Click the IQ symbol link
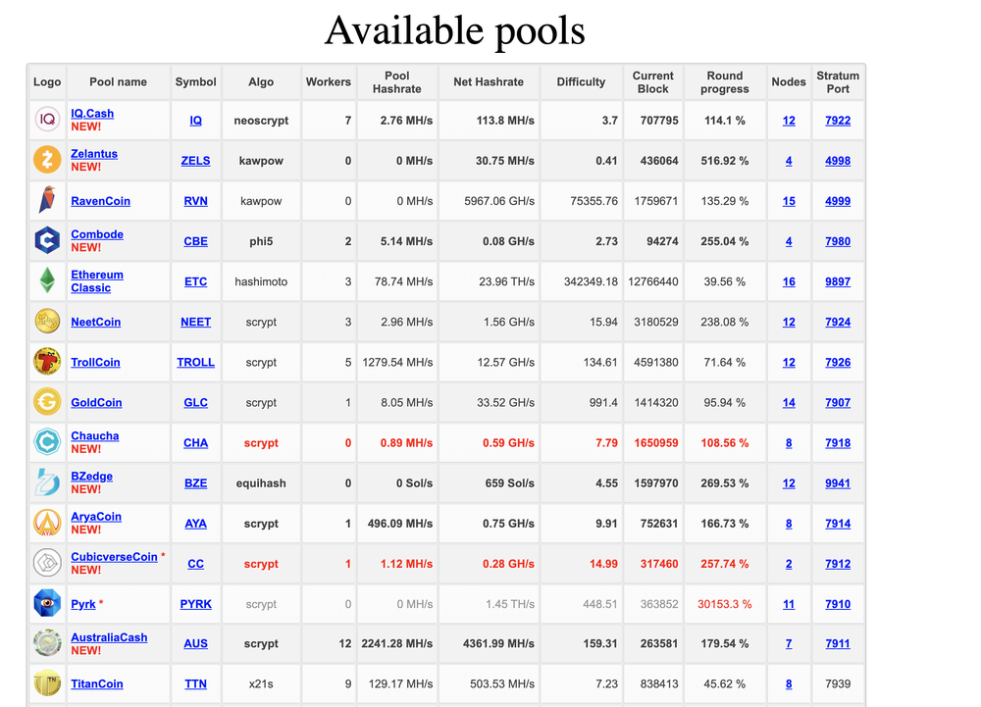 pos(196,121)
